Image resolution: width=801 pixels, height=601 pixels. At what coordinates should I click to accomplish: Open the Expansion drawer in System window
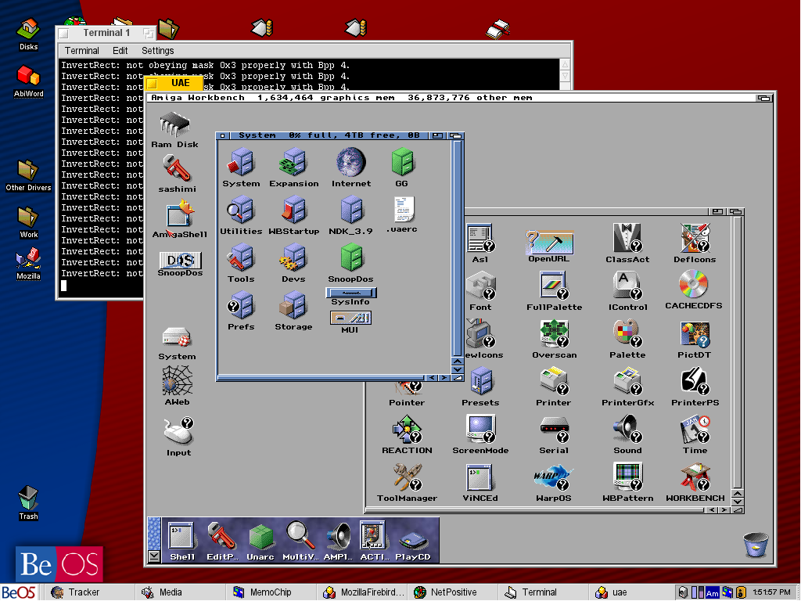(x=293, y=162)
